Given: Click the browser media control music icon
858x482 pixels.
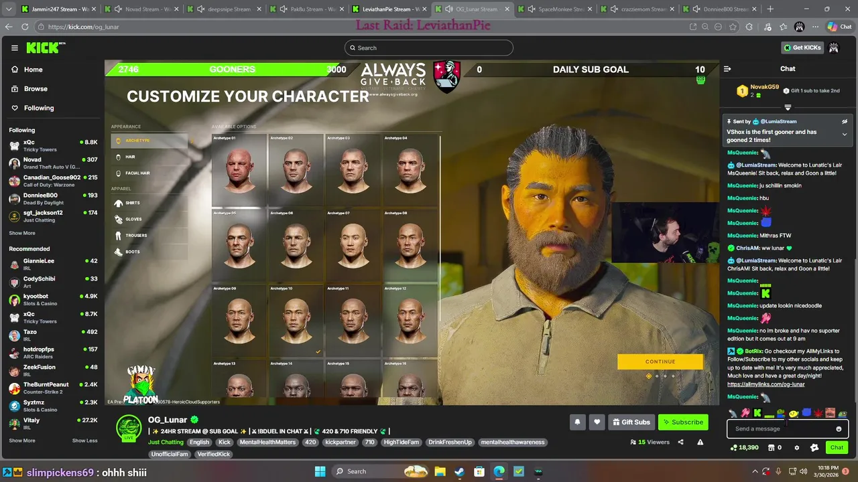Looking at the screenshot, I should pyautogui.click(x=767, y=27).
